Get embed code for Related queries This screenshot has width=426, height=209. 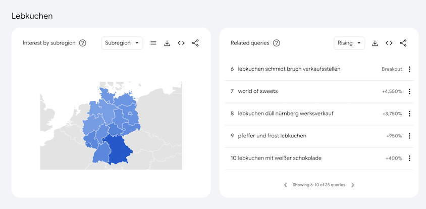pos(389,43)
